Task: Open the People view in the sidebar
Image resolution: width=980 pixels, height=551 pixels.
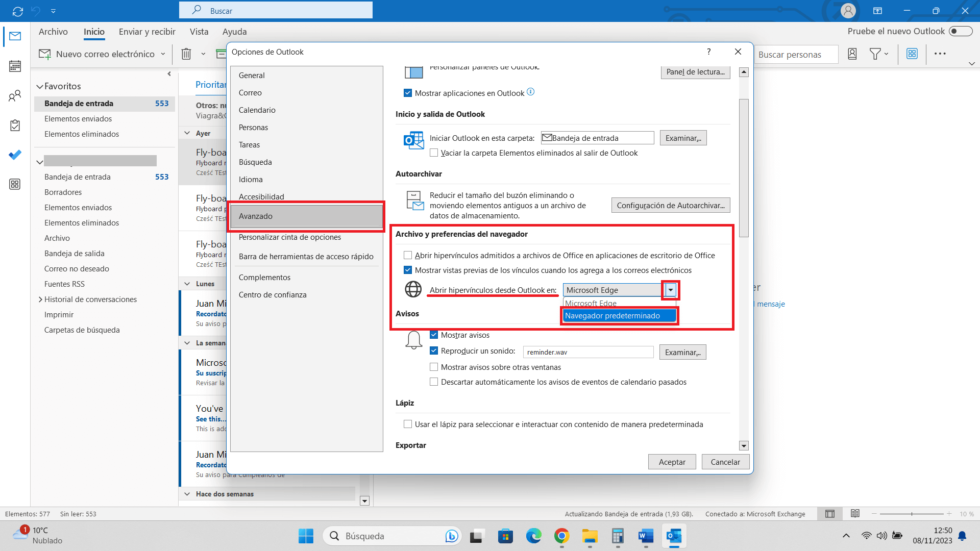Action: (15, 95)
